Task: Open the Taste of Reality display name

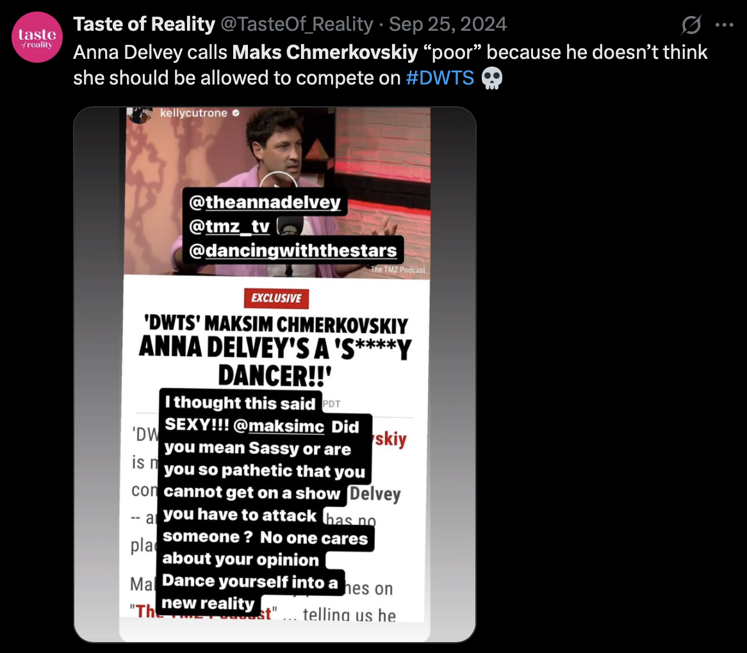Action: click(144, 24)
